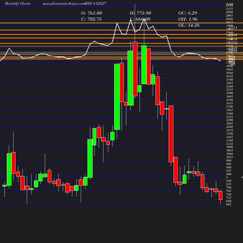This screenshot has height=243, width=243.
Task: Click the 1640 price axis label
Action: coord(229,73)
